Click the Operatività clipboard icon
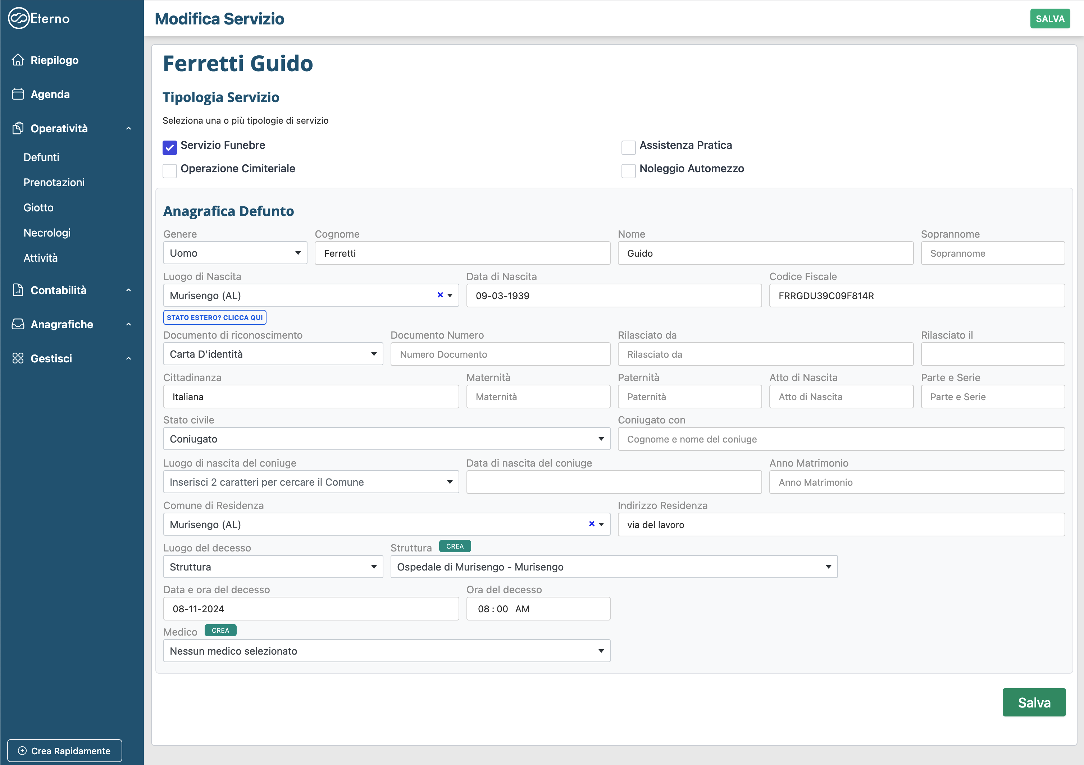The image size is (1084, 765). click(18, 128)
